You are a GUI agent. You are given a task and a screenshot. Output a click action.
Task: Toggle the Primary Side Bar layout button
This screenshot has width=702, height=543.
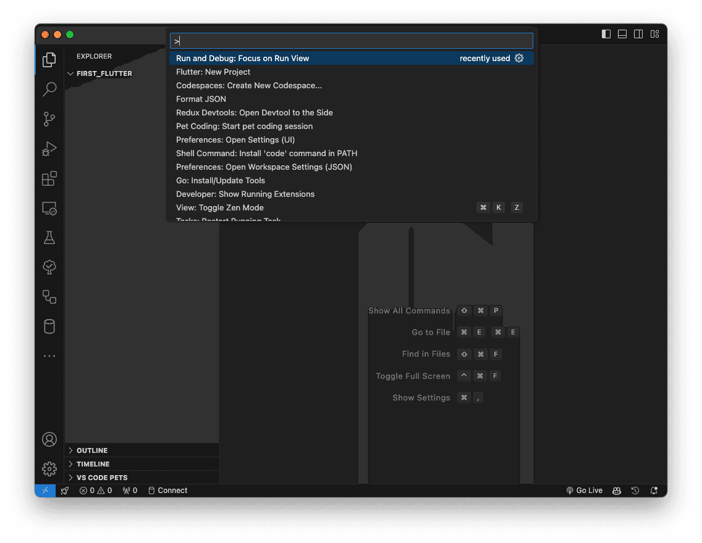[606, 34]
